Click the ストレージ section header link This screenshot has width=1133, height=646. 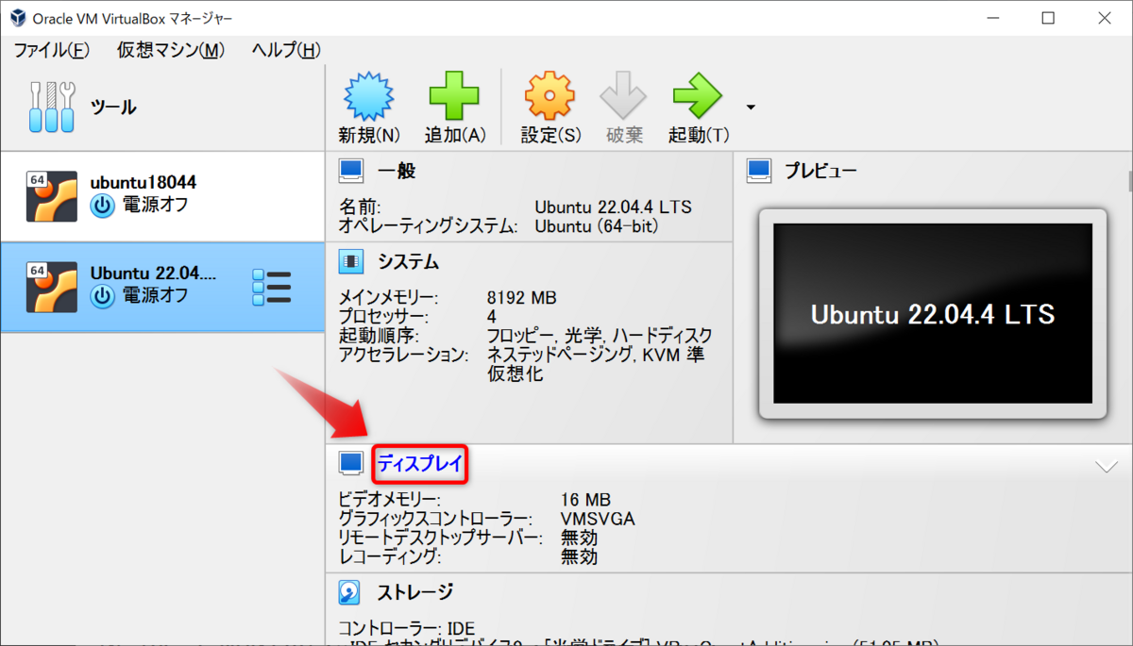(x=415, y=592)
